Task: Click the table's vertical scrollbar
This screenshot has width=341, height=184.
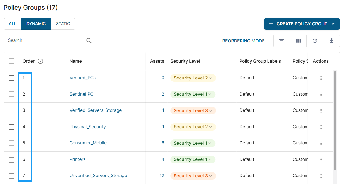Action: coord(335,120)
